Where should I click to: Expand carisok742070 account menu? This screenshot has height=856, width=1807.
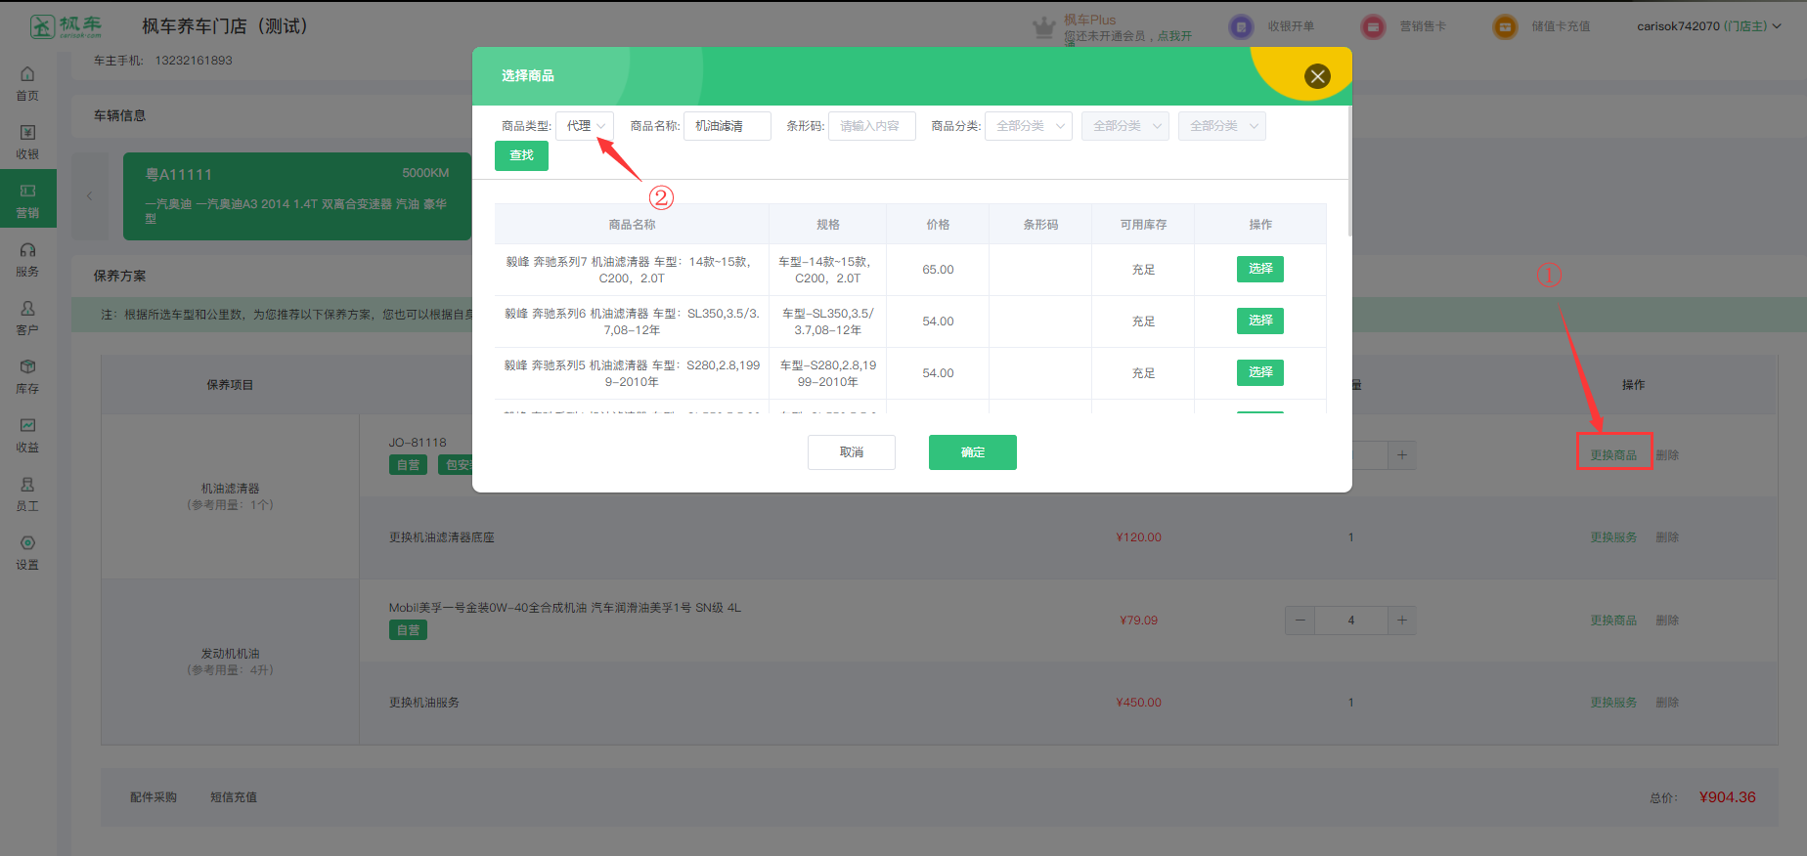pyautogui.click(x=1709, y=26)
